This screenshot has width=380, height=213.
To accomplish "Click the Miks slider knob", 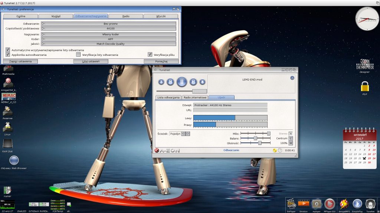I will click(269, 133).
